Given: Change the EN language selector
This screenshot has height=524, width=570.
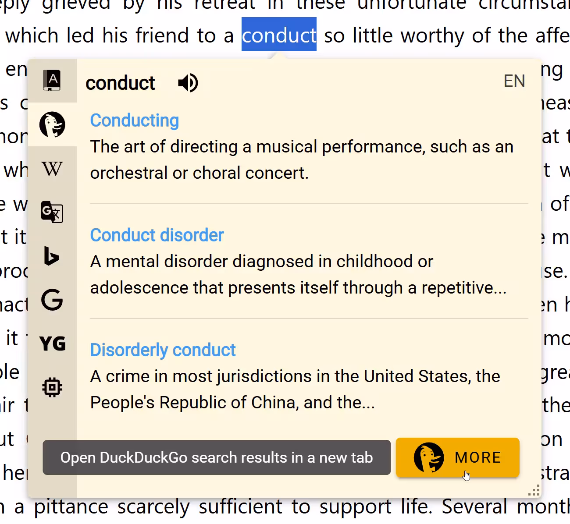Looking at the screenshot, I should pos(514,81).
